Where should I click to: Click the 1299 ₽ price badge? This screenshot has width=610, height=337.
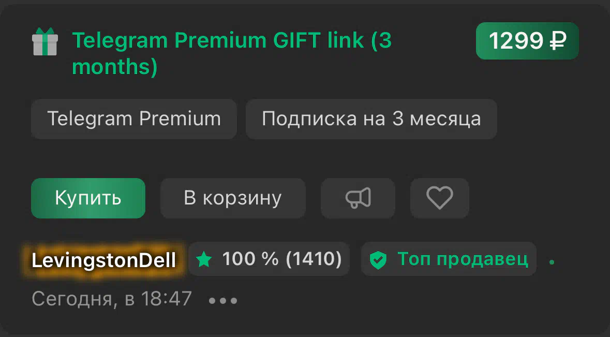pos(527,41)
